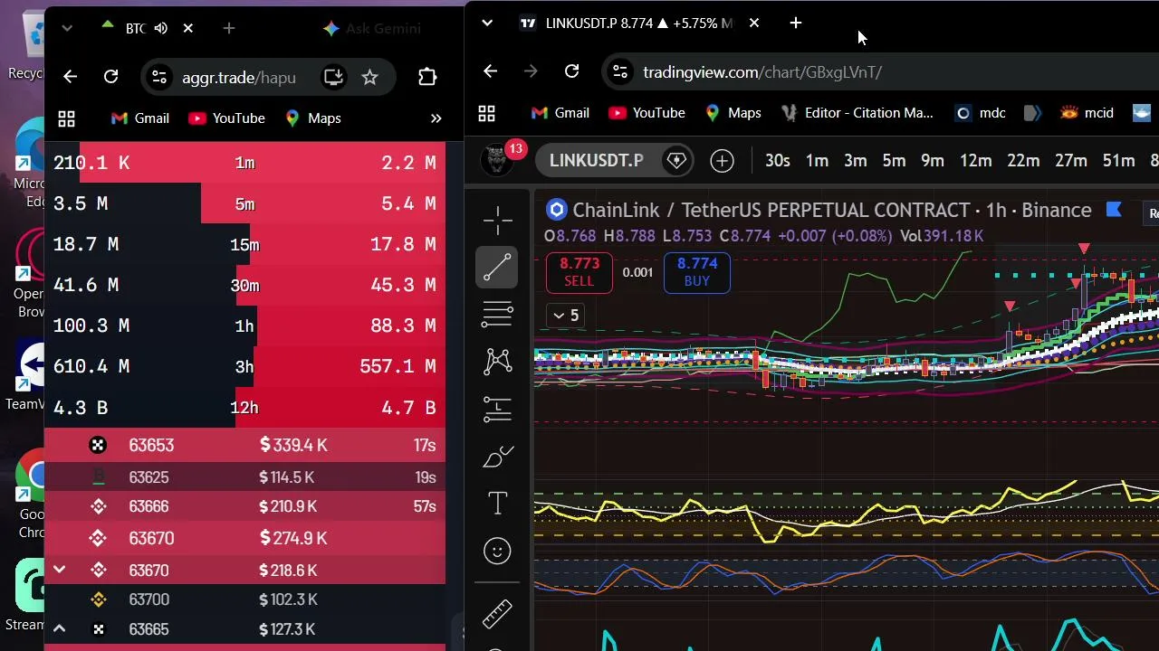Reload the TradingView page
The height and width of the screenshot is (651, 1159).
pos(571,71)
